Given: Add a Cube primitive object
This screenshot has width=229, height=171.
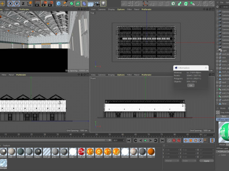Looking at the screenshot, I should pyautogui.click(x=59, y=3).
